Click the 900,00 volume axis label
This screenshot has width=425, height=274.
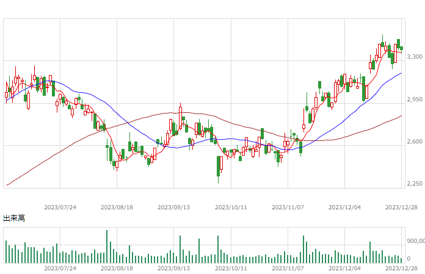point(416,241)
